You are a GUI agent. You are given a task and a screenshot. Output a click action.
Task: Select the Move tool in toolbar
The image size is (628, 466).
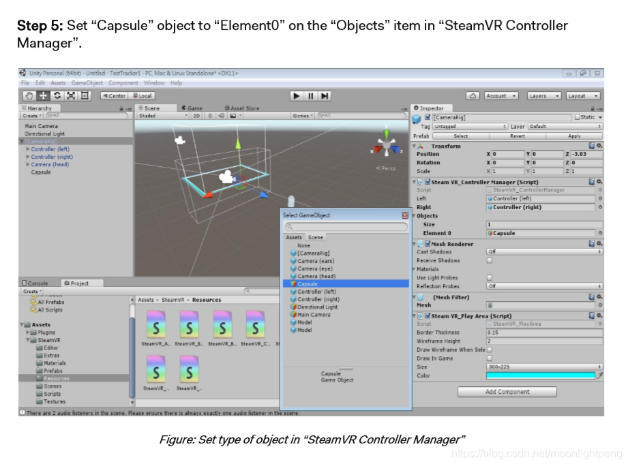(43, 96)
